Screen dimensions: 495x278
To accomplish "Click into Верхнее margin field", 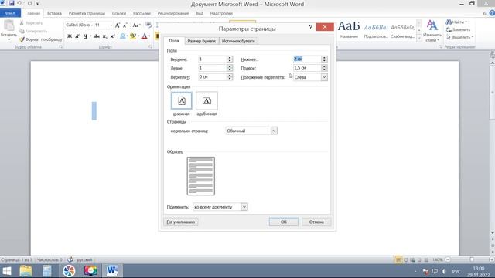I will [212, 59].
